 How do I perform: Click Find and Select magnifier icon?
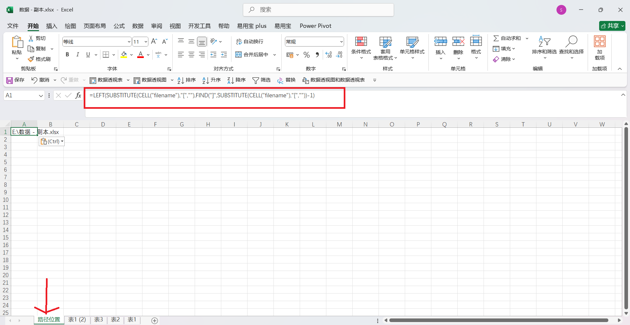click(x=572, y=41)
